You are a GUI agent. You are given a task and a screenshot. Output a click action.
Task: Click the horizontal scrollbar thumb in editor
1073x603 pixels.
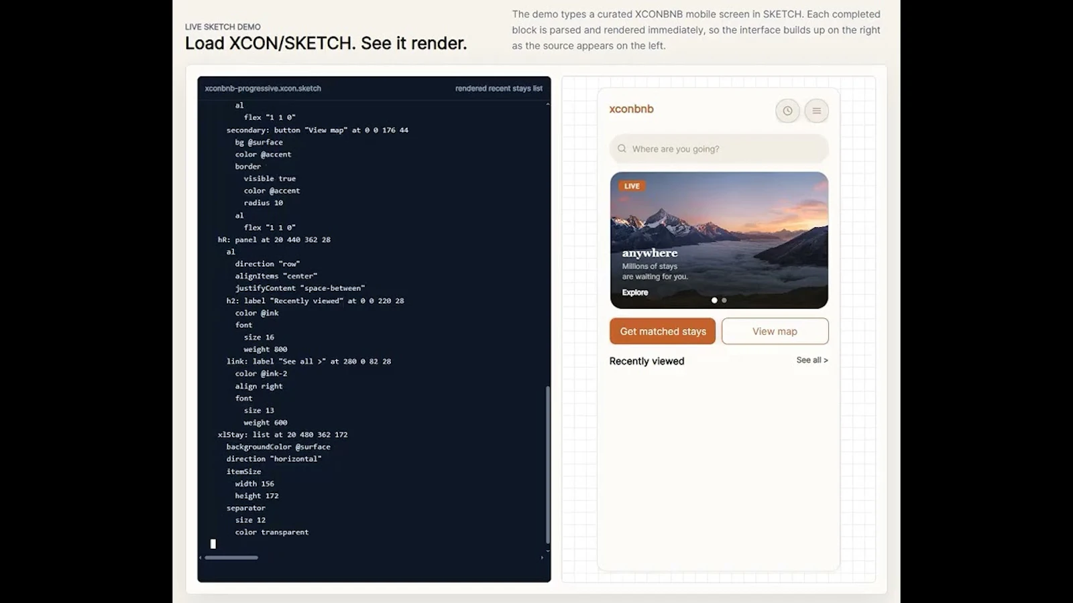pyautogui.click(x=231, y=557)
